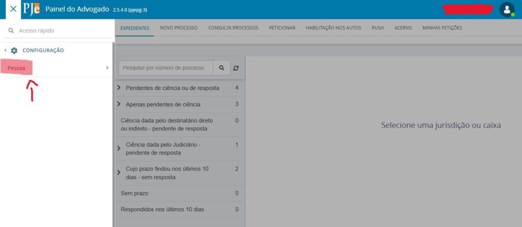This screenshot has height=227, width=522.
Task: Click the magnifier icon in Acesso rápido
Action: click(x=11, y=30)
